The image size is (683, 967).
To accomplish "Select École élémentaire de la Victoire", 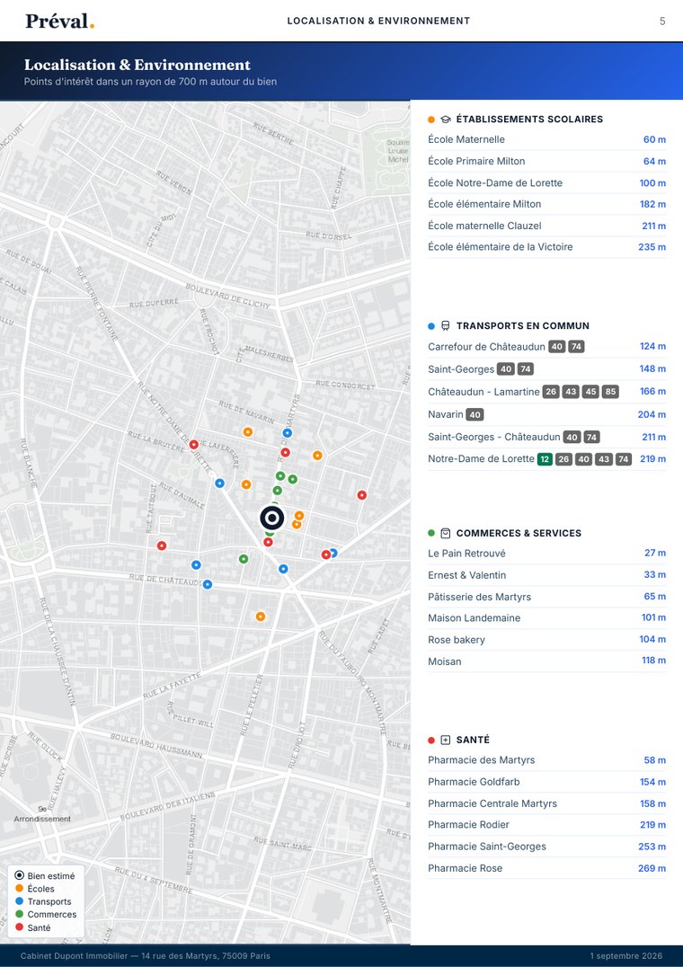I will 546,246.
